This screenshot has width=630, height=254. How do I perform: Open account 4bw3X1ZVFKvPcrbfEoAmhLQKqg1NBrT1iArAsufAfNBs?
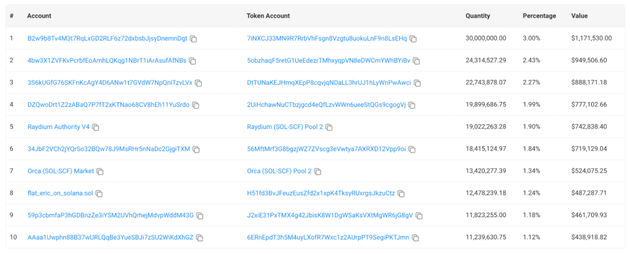click(x=106, y=60)
